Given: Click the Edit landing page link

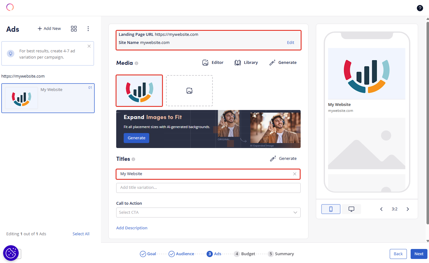Looking at the screenshot, I should (290, 43).
